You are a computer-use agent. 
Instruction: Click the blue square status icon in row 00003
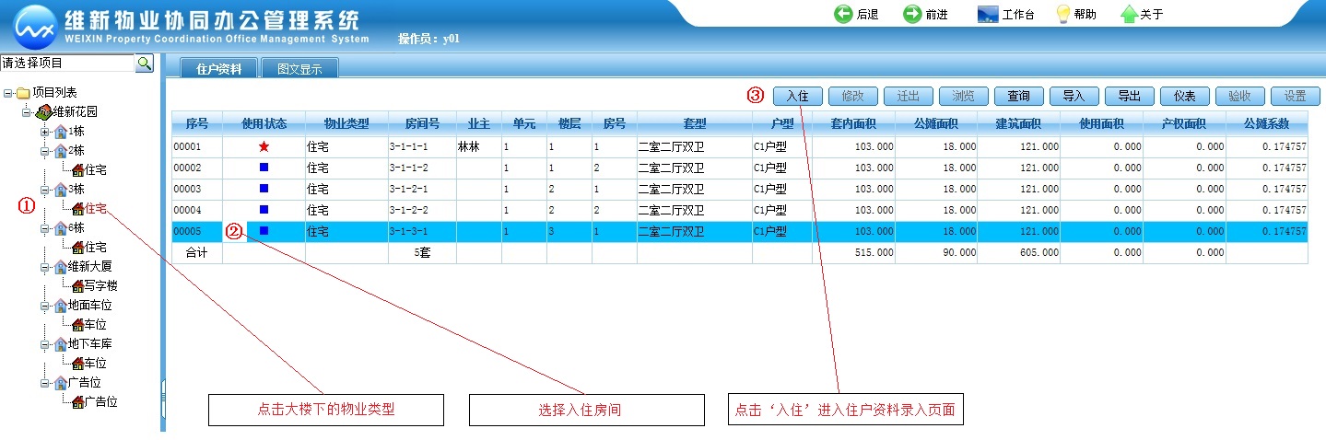click(x=264, y=189)
